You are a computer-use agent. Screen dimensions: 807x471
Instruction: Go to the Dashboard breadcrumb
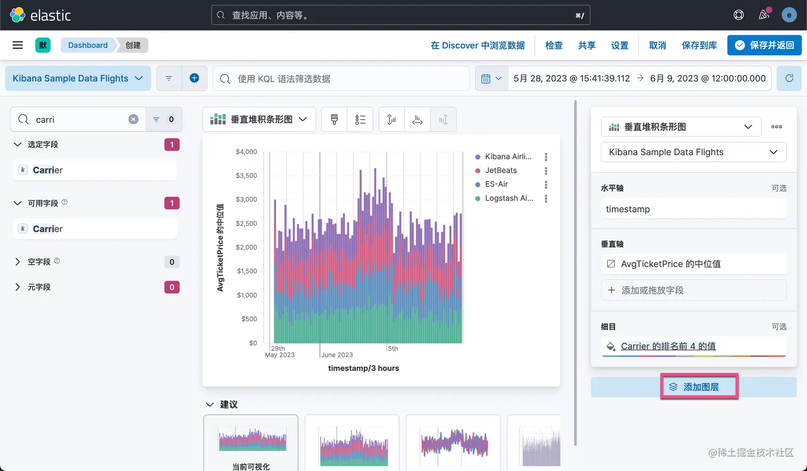pos(88,45)
